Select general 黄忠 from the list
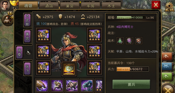This screenshot has width=175, height=93. pos(27,36)
